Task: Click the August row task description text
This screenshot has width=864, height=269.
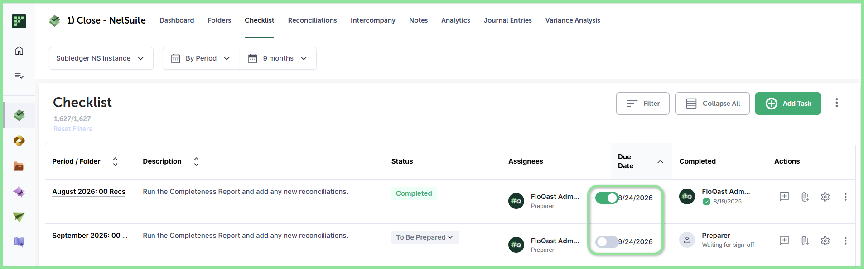Action: tap(245, 192)
